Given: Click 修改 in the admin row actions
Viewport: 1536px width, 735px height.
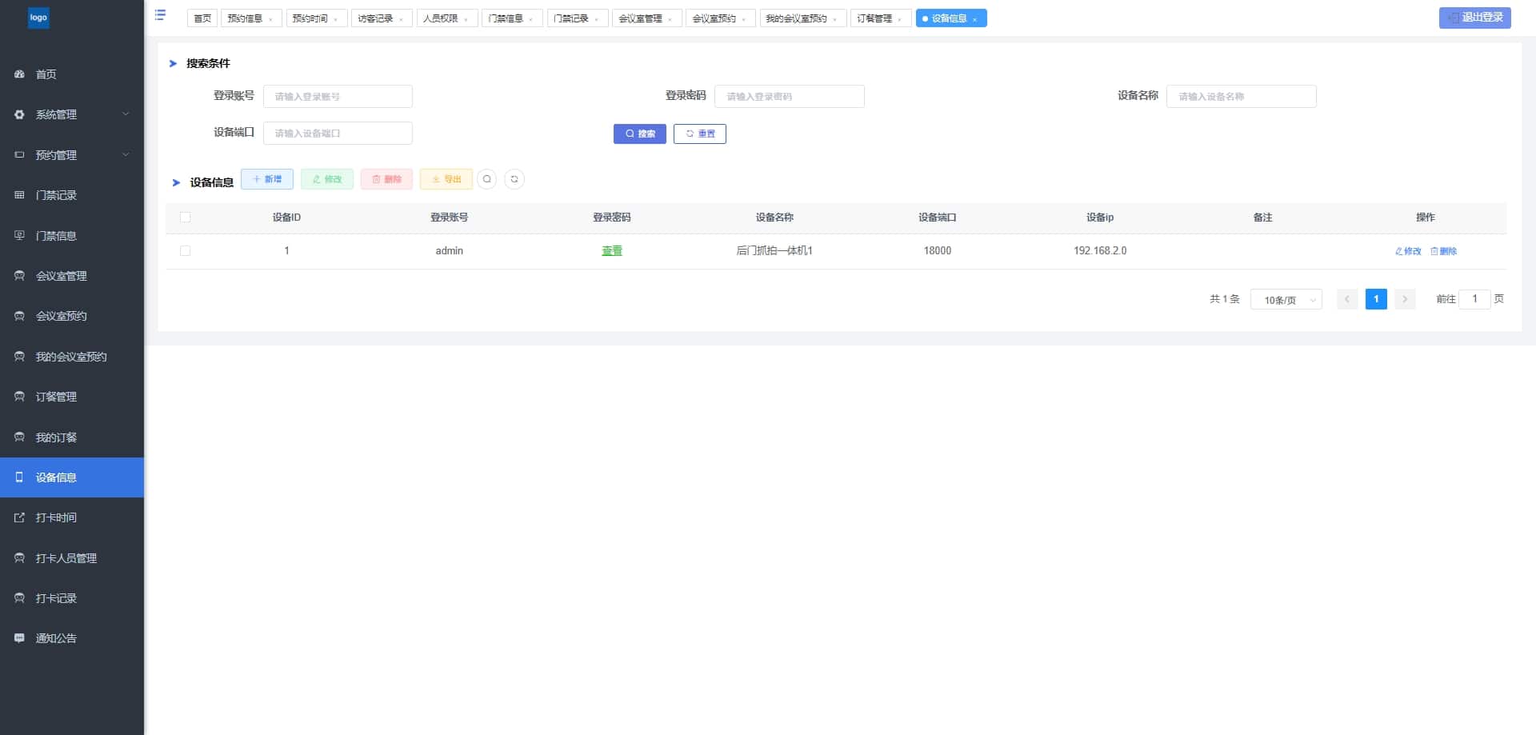Looking at the screenshot, I should [x=1408, y=251].
